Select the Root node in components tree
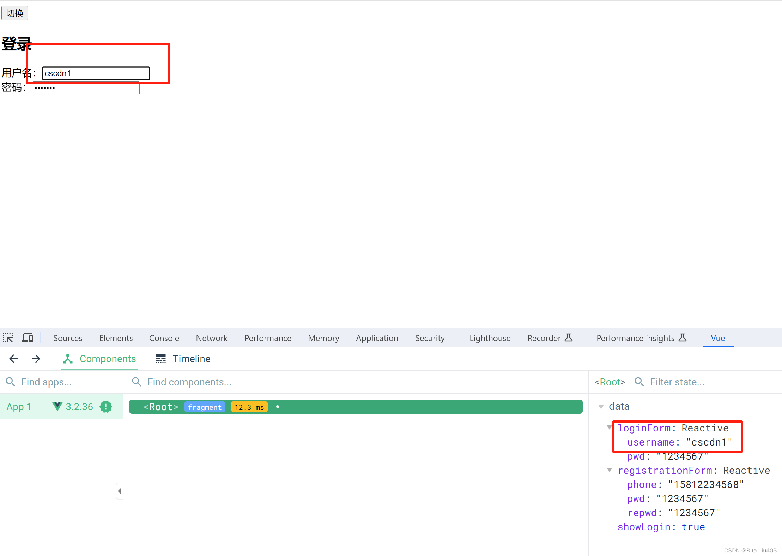 [161, 406]
